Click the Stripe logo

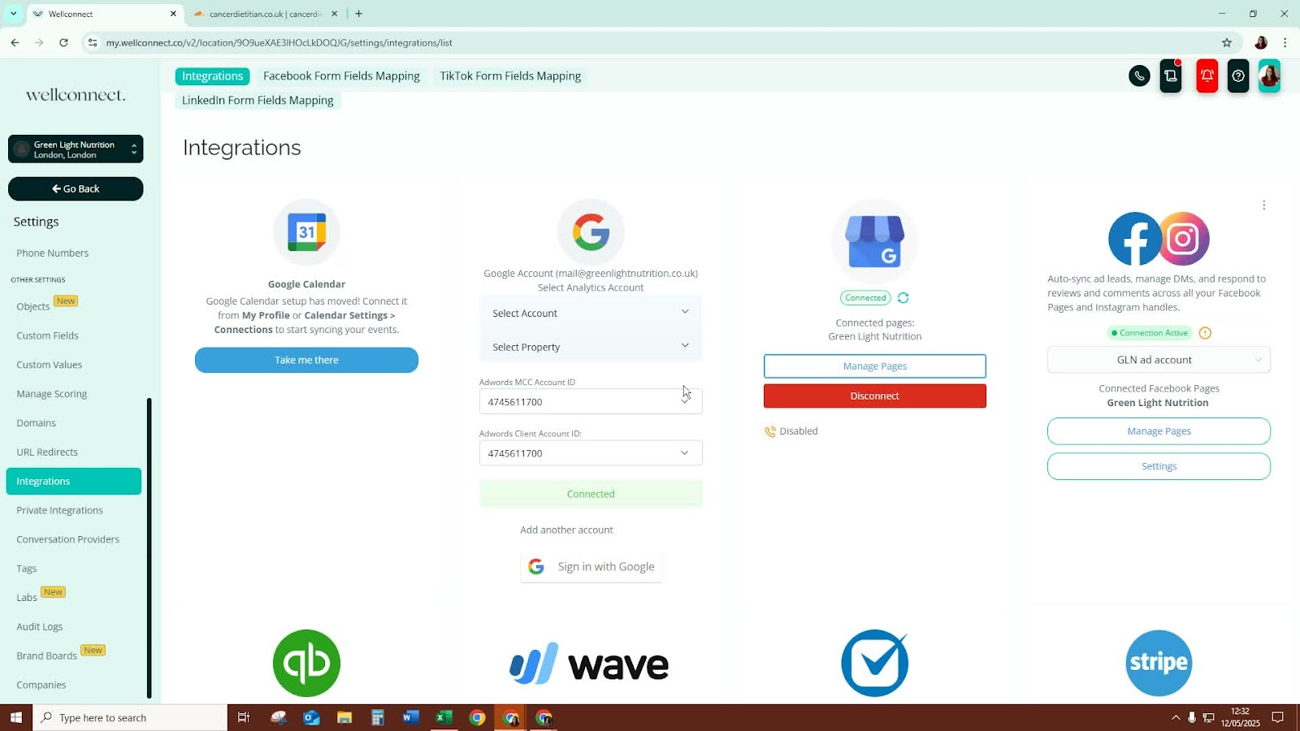1159,663
